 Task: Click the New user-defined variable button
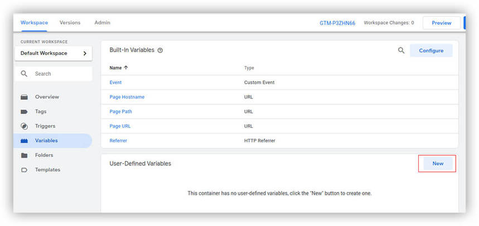click(438, 164)
